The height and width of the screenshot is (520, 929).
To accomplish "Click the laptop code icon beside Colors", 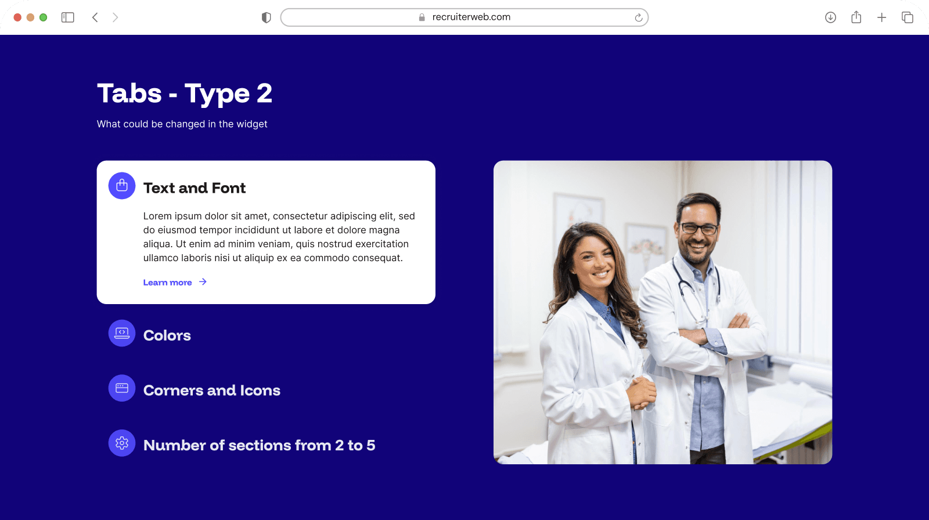I will click(122, 333).
